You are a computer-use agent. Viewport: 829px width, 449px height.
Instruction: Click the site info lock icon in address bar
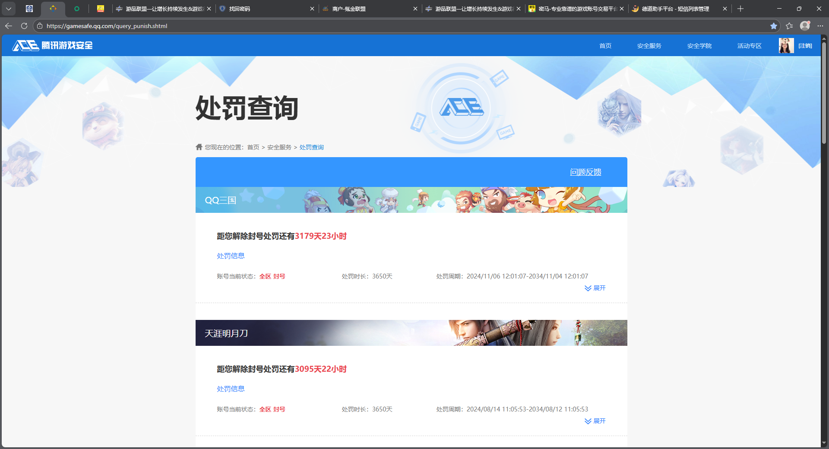(x=39, y=26)
